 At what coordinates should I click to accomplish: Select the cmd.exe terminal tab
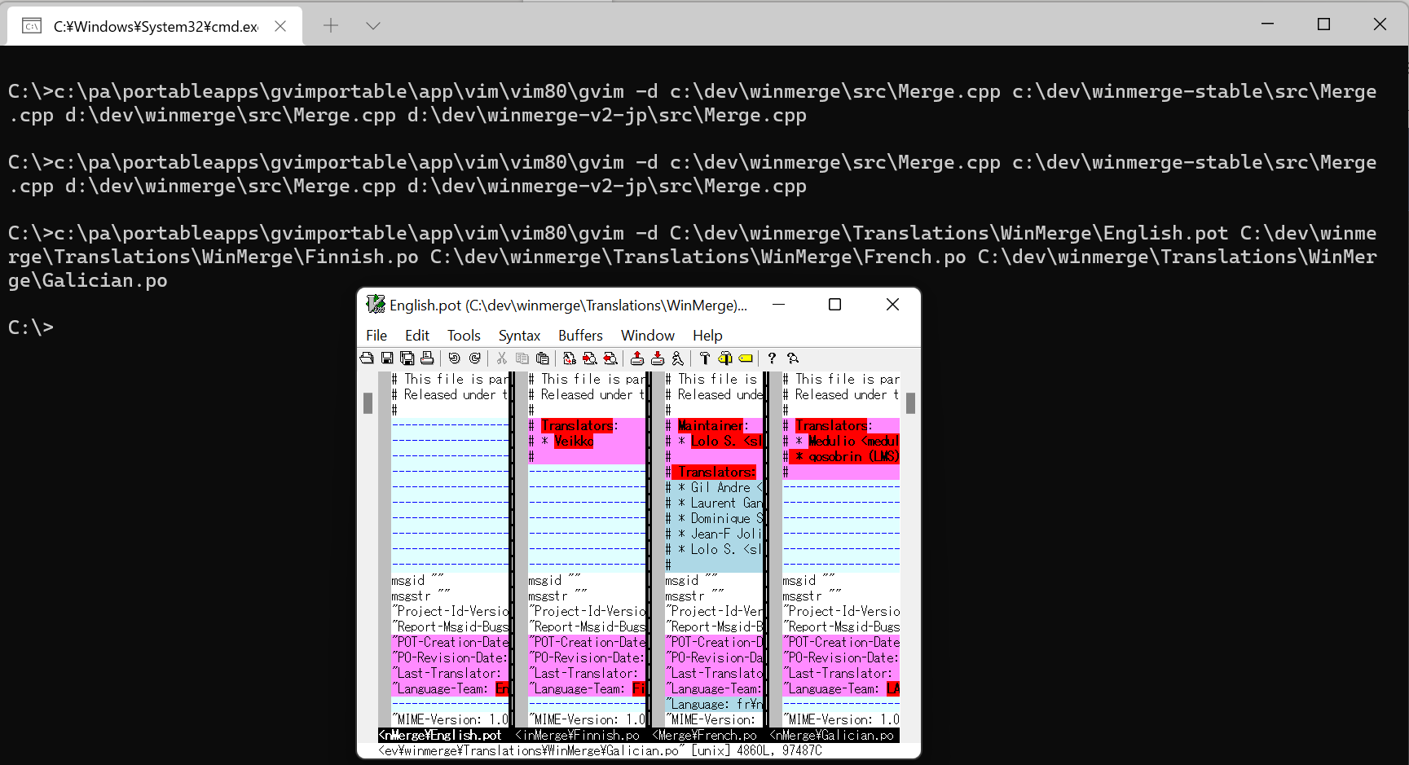pyautogui.click(x=155, y=26)
